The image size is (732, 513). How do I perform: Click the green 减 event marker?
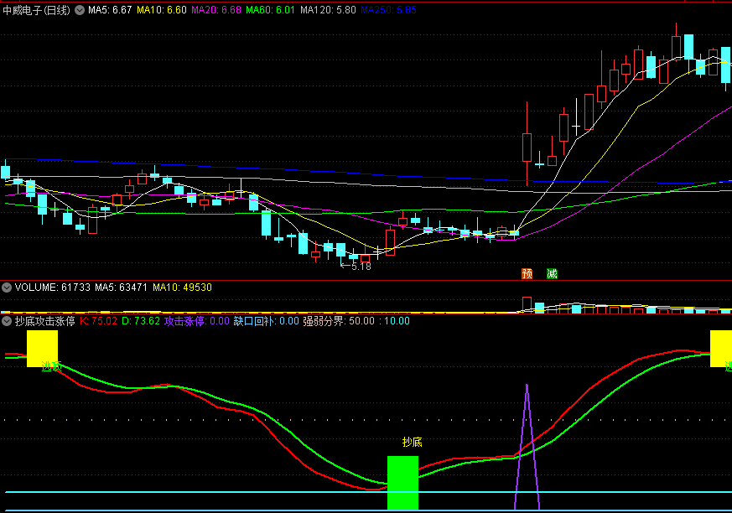[552, 273]
